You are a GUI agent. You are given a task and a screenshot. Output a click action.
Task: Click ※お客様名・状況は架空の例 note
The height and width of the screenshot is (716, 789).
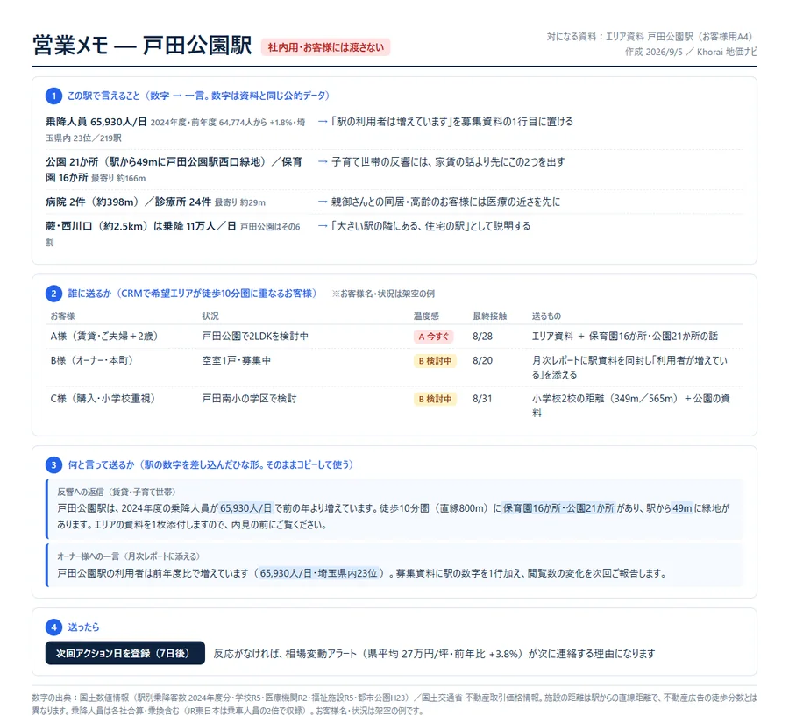[383, 294]
